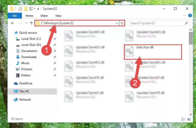Click the address bar path C:\Windows\System32
The height and width of the screenshot is (128, 196).
click(57, 23)
